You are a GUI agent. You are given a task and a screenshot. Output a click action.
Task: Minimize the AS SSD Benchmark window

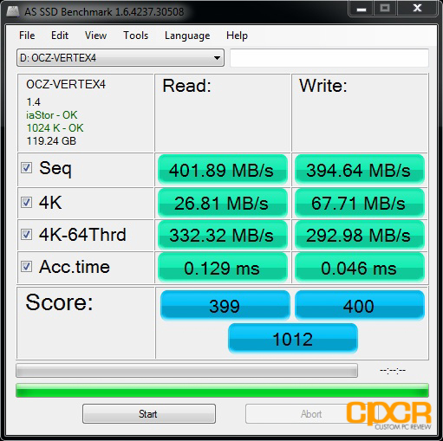[x=362, y=9]
